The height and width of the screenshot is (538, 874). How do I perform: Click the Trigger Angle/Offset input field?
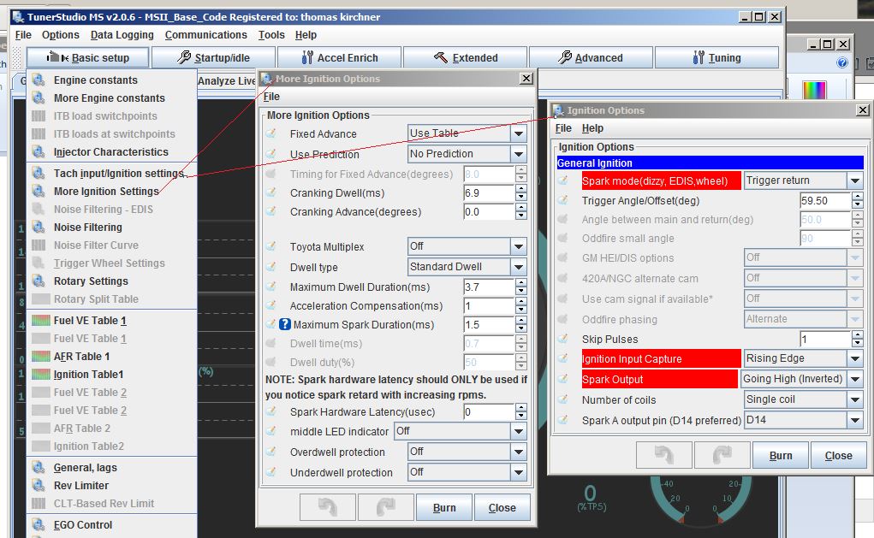(824, 201)
